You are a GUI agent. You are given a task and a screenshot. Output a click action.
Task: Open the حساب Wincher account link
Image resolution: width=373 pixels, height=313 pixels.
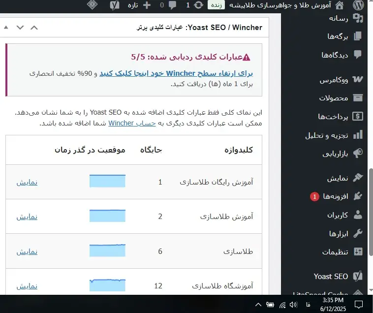coord(132,123)
